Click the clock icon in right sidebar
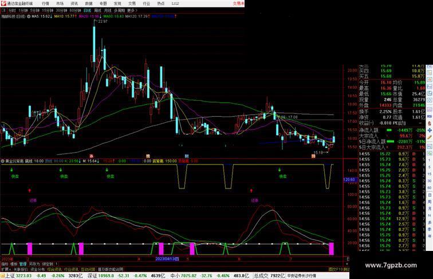 pyautogui.click(x=430, y=101)
